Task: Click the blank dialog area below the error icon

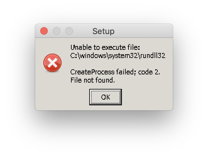Action: click(52, 90)
